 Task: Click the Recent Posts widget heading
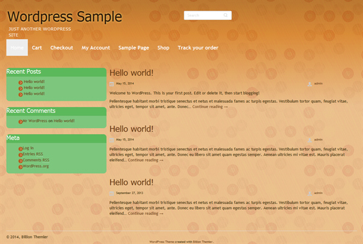pyautogui.click(x=24, y=72)
